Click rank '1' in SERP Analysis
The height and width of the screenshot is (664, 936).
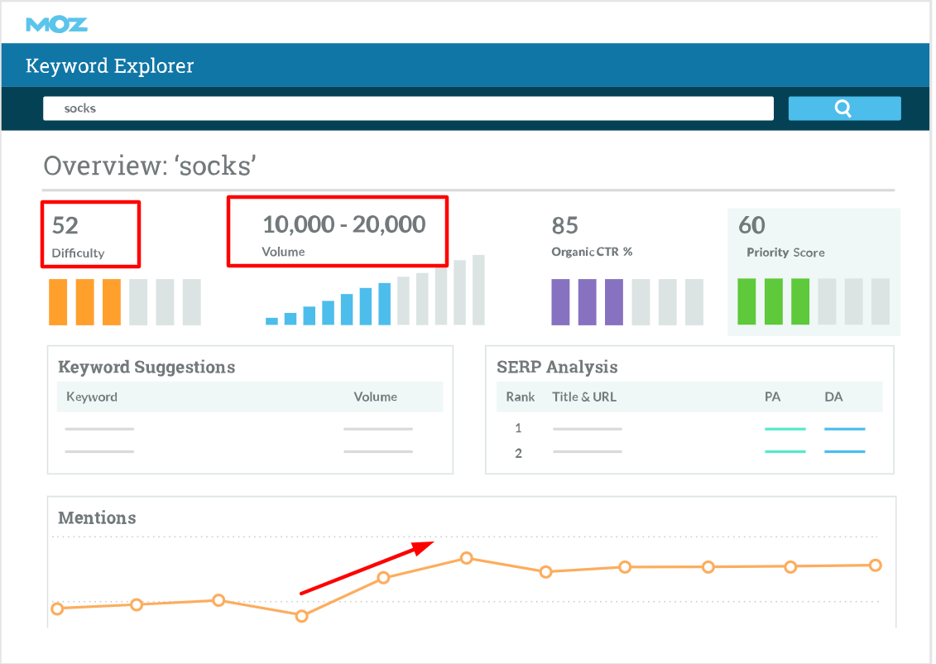click(x=518, y=428)
